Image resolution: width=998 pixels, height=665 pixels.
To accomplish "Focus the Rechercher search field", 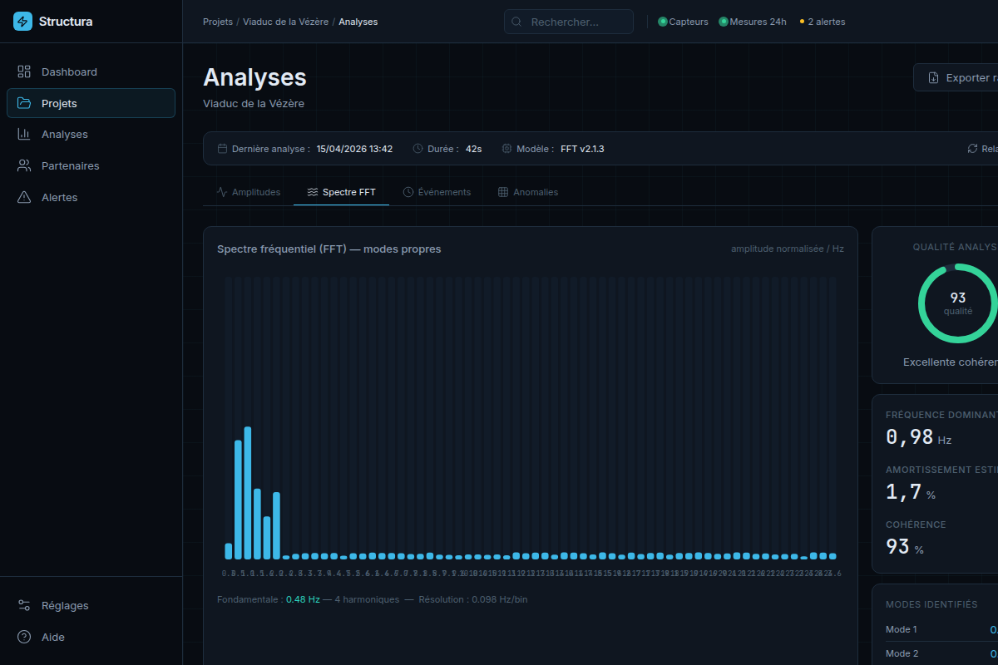I will coord(569,22).
